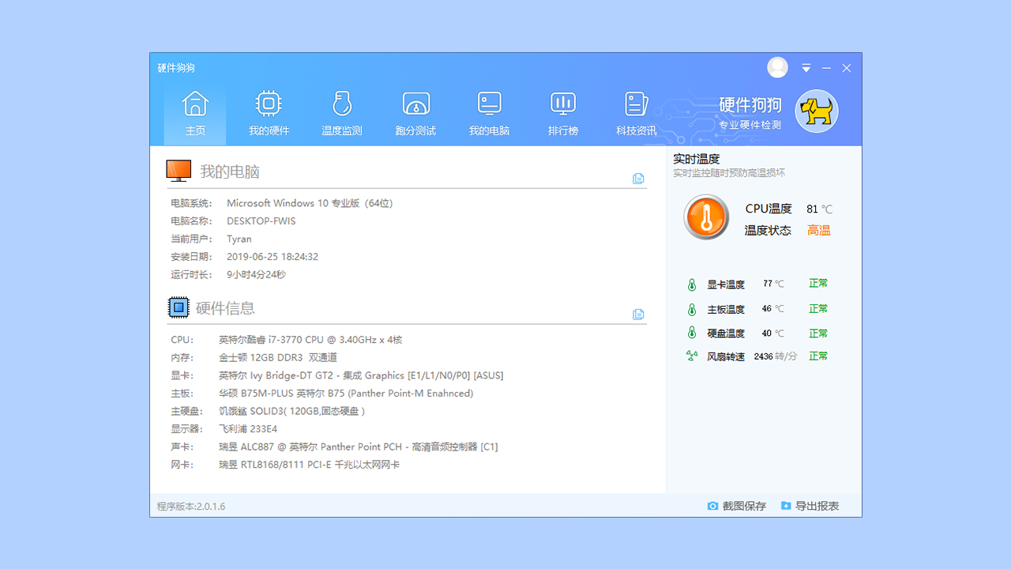
Task: Click the 正常 status next to 主板温度
Action: (818, 308)
